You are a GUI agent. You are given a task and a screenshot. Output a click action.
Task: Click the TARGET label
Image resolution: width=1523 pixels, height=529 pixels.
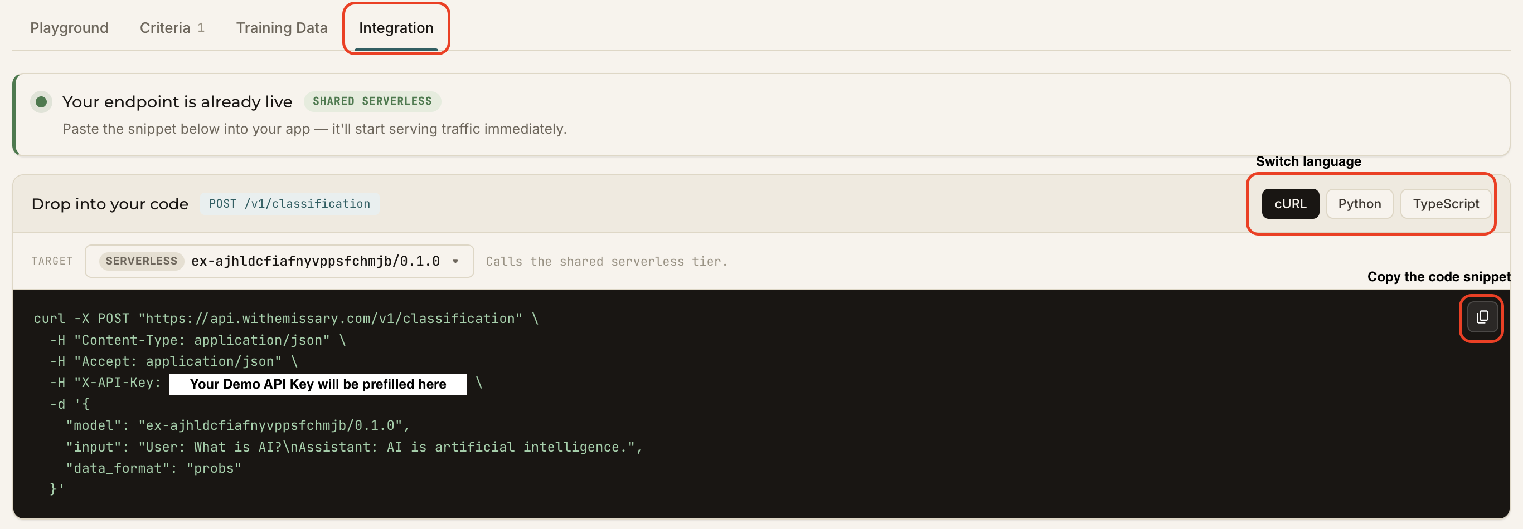[52, 261]
